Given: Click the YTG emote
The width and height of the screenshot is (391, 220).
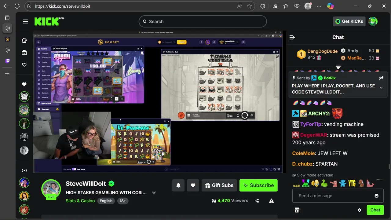Looking at the screenshot, I should coord(352,183).
